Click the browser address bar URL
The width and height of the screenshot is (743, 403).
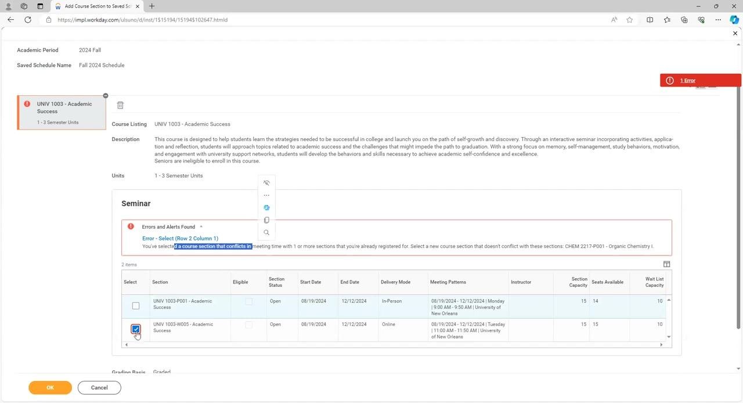[x=143, y=20]
